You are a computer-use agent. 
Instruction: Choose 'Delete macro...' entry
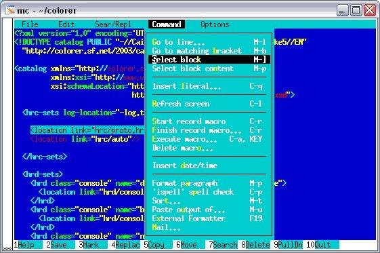pyautogui.click(x=209, y=148)
